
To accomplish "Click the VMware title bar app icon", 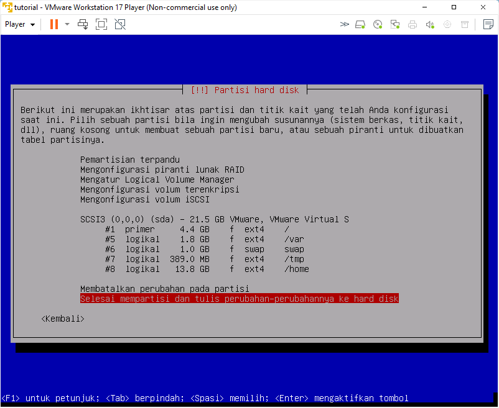I will (7, 7).
